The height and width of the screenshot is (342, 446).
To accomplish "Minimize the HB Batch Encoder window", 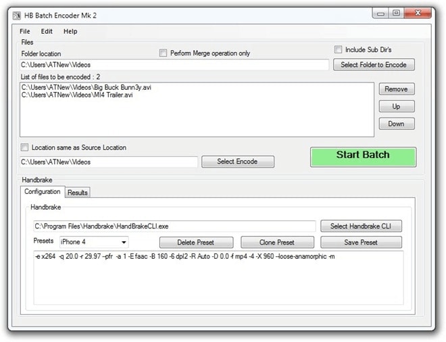I will click(381, 14).
